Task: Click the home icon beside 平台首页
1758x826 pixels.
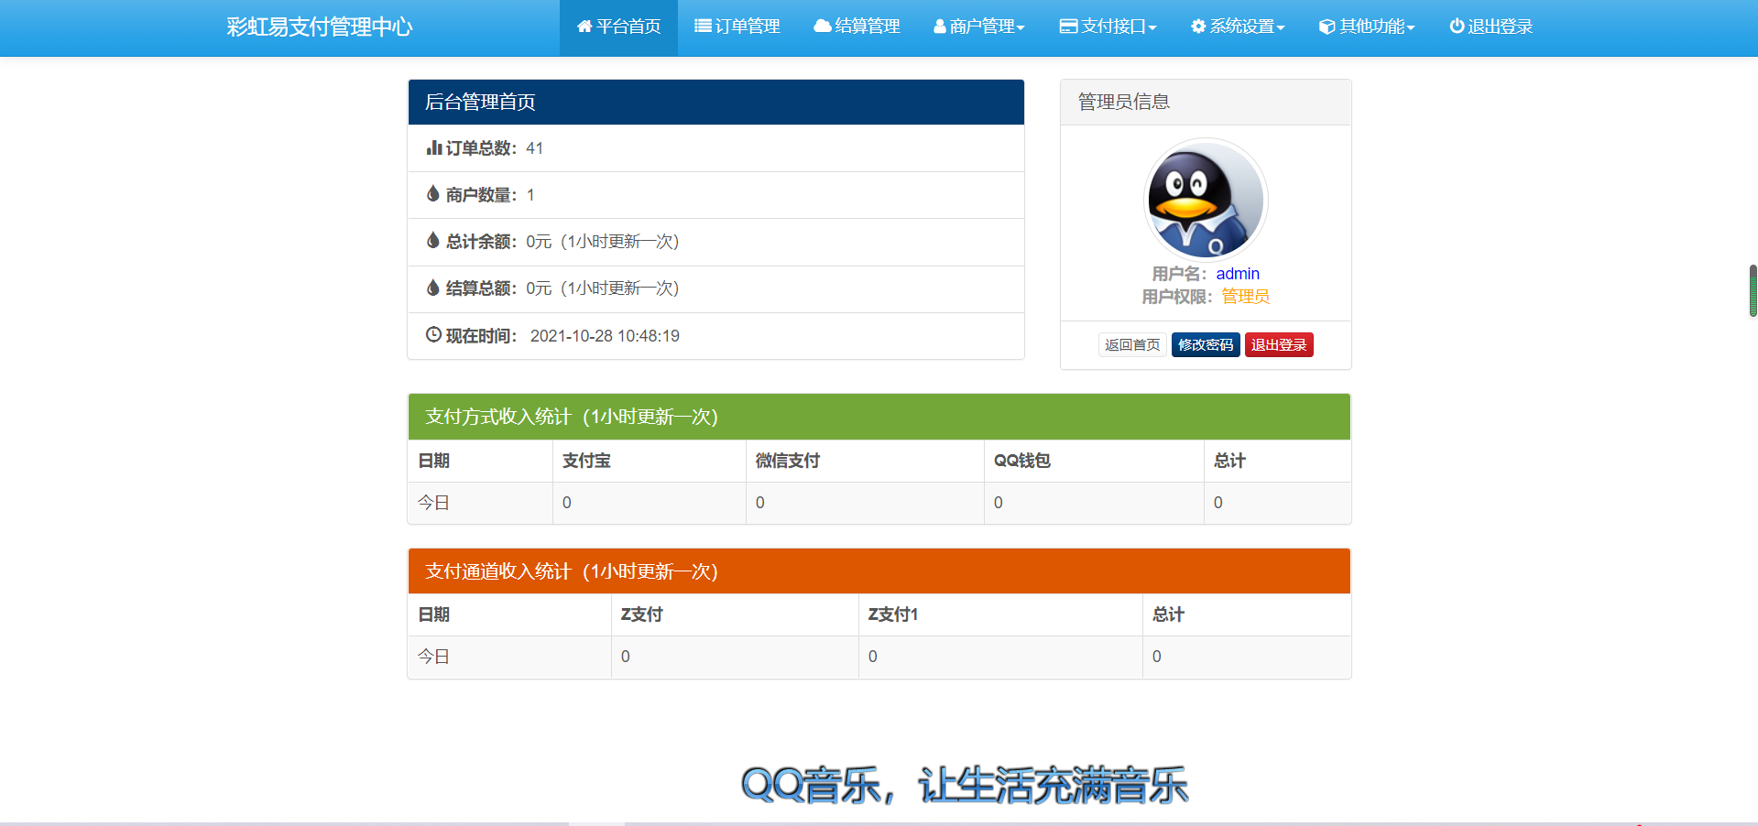Action: [584, 27]
